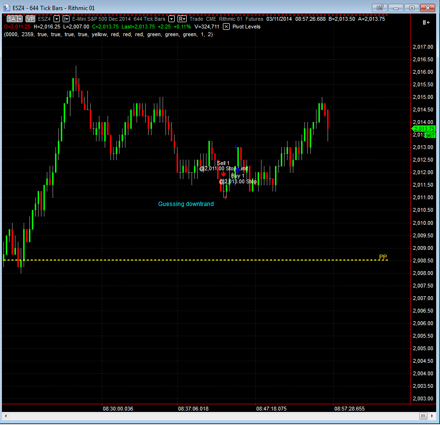Open the I indicator dropdown

[x=66, y=19]
